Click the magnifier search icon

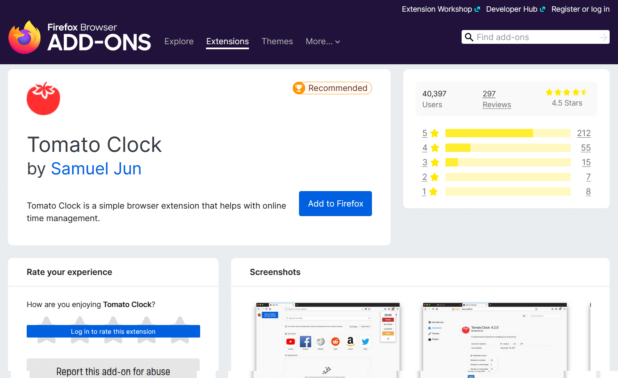[469, 37]
